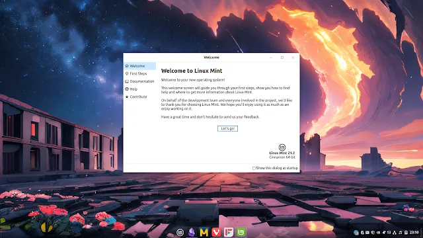Screen dimensions: 423x238
Task: Click the Welcome home icon in the sidebar
Action: pos(127,66)
